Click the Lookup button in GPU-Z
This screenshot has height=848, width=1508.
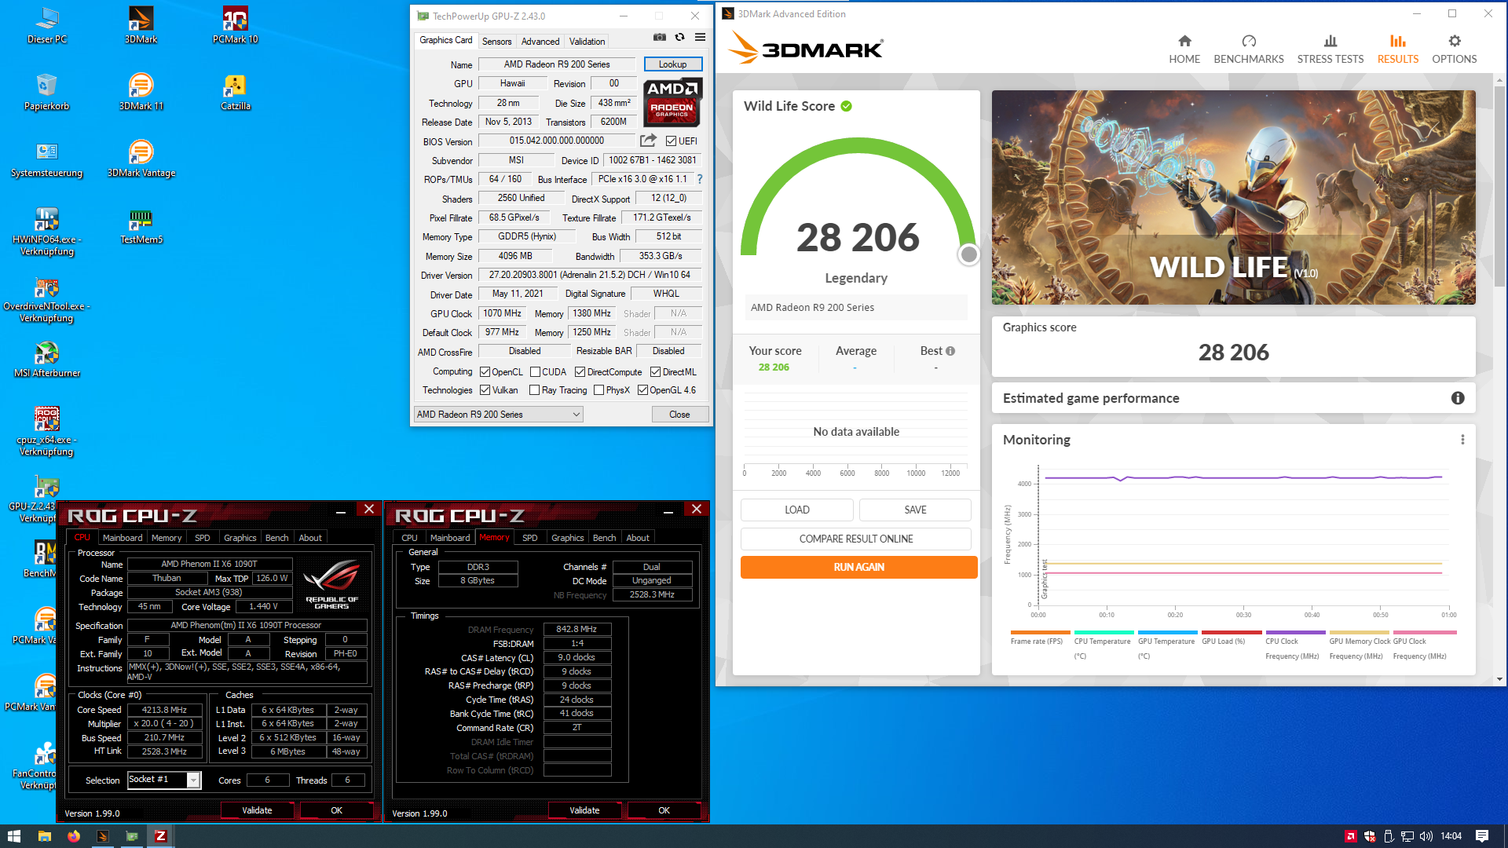pos(672,64)
